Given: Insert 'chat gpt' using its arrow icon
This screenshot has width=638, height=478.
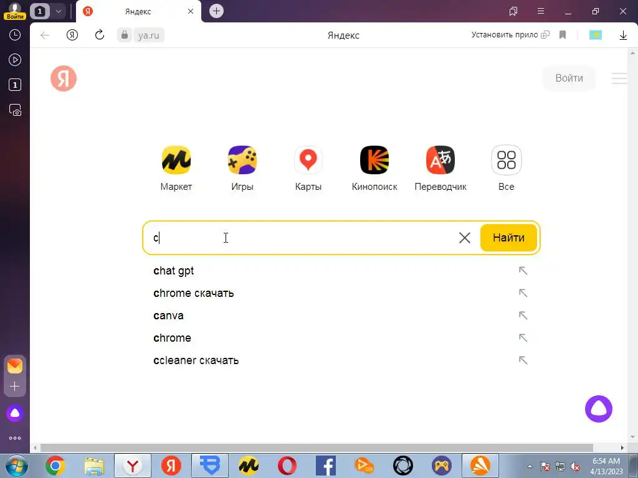Looking at the screenshot, I should pyautogui.click(x=523, y=271).
